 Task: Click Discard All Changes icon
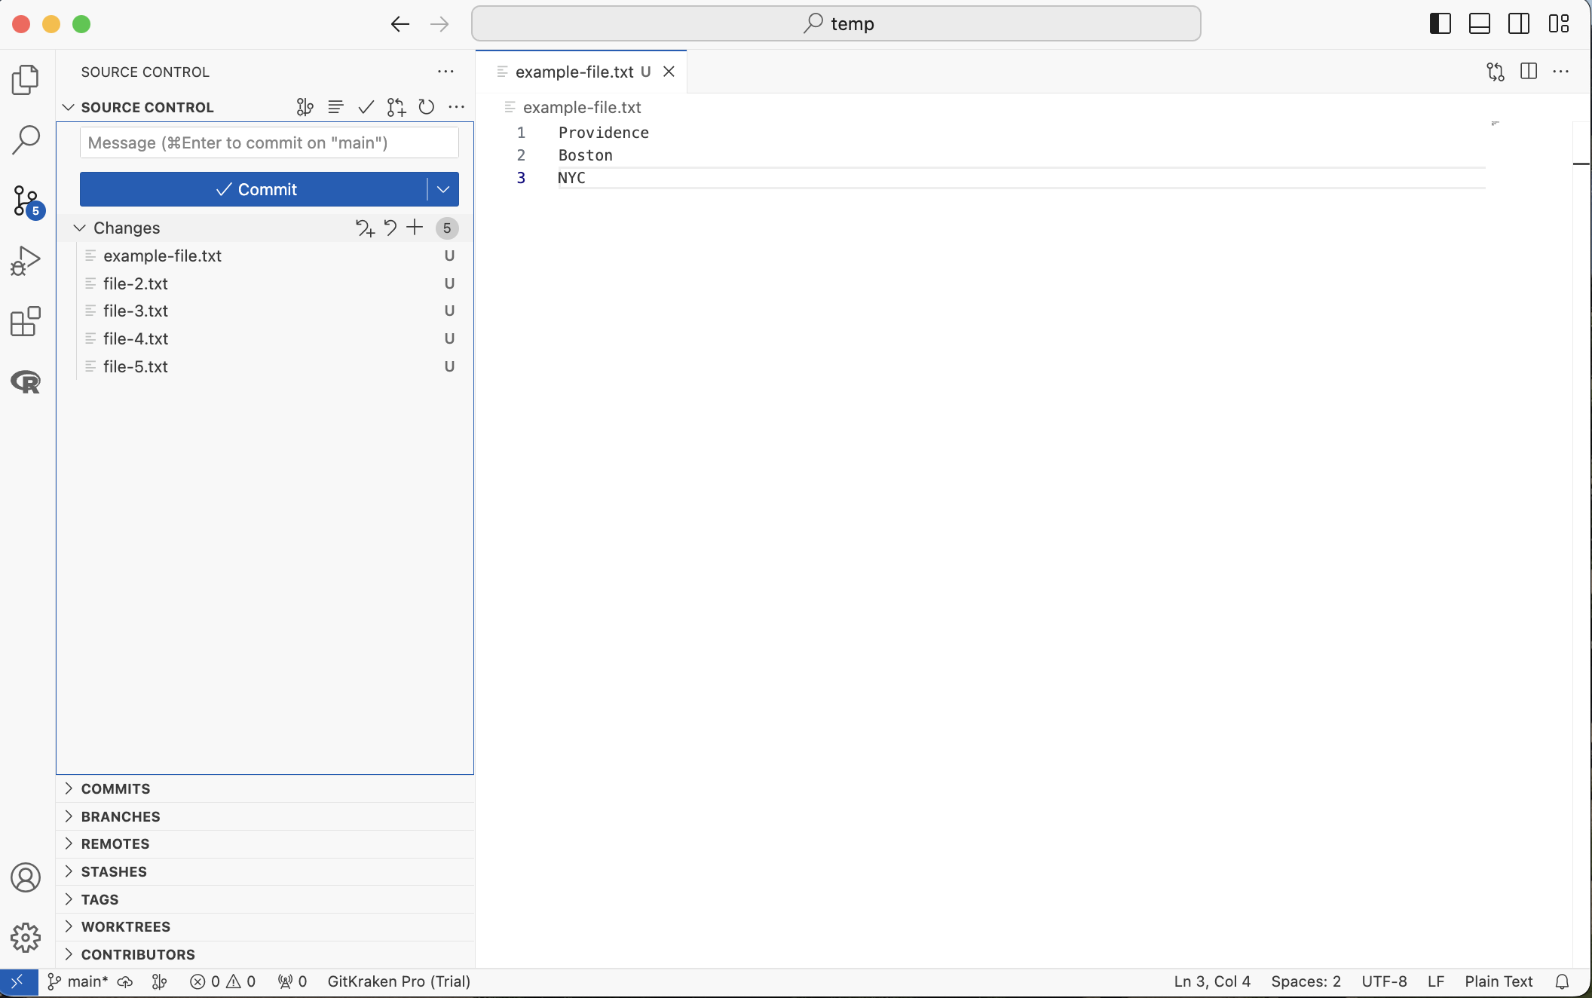pyautogui.click(x=390, y=228)
